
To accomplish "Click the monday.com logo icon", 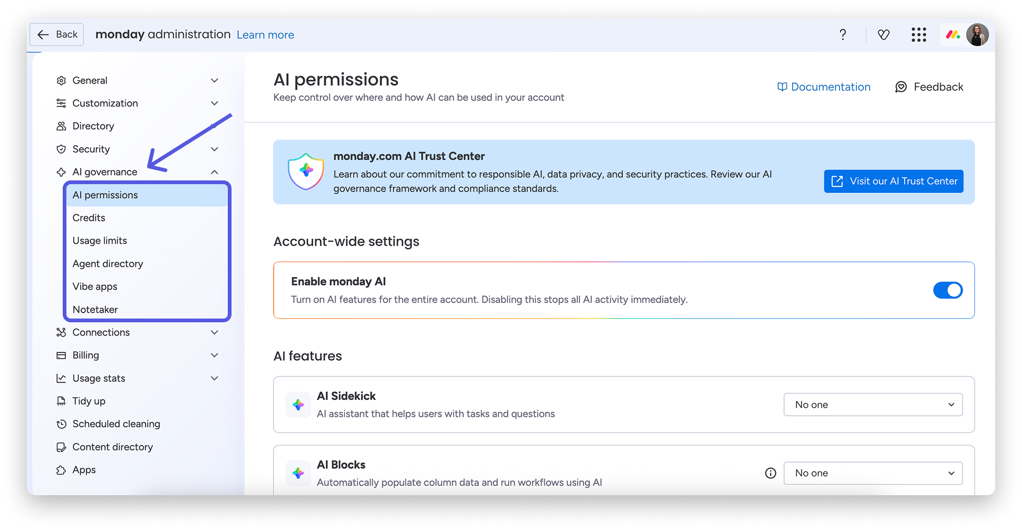I will [953, 35].
